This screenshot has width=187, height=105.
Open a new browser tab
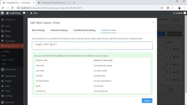[74, 3]
